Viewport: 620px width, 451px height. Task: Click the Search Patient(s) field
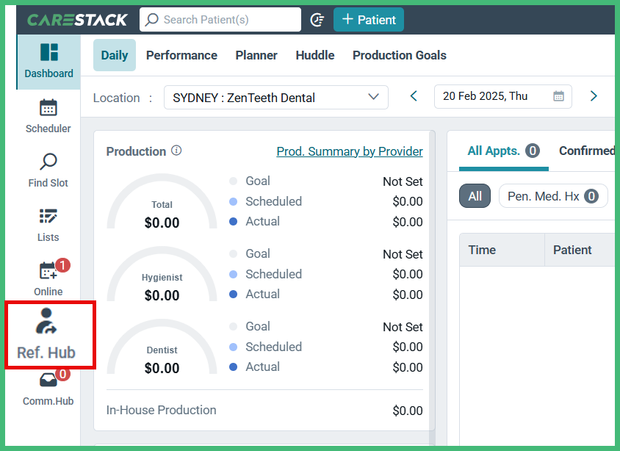click(220, 20)
